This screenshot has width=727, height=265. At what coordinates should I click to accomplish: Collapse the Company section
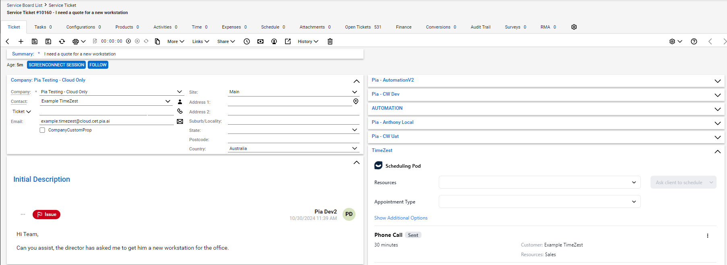coord(357,81)
